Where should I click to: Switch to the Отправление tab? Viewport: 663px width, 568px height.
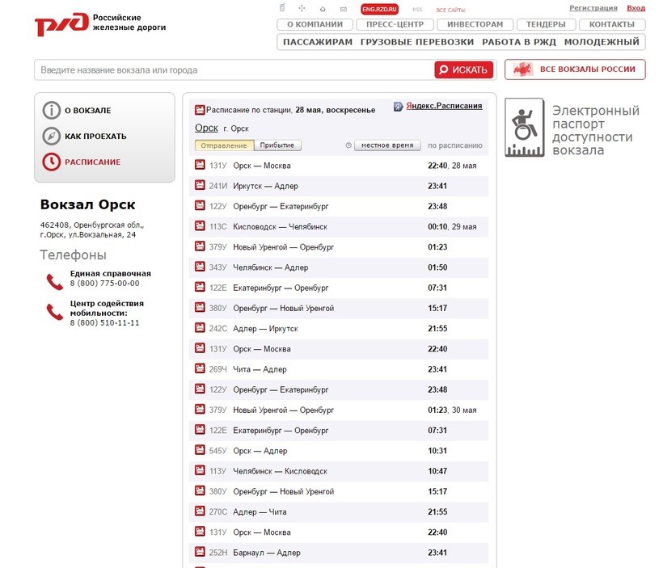224,145
